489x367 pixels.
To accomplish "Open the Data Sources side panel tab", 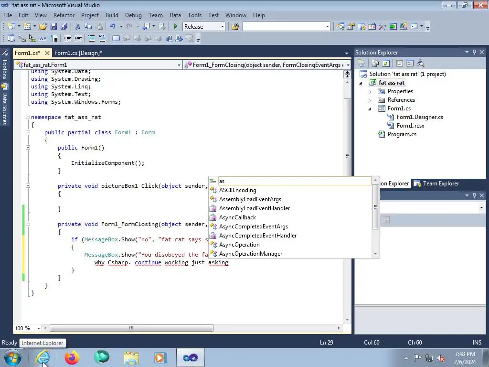I will 4,104.
